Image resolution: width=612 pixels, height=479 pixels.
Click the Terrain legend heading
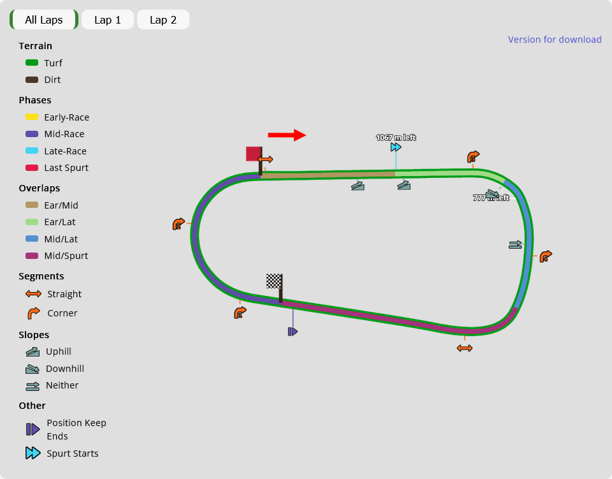(x=36, y=46)
